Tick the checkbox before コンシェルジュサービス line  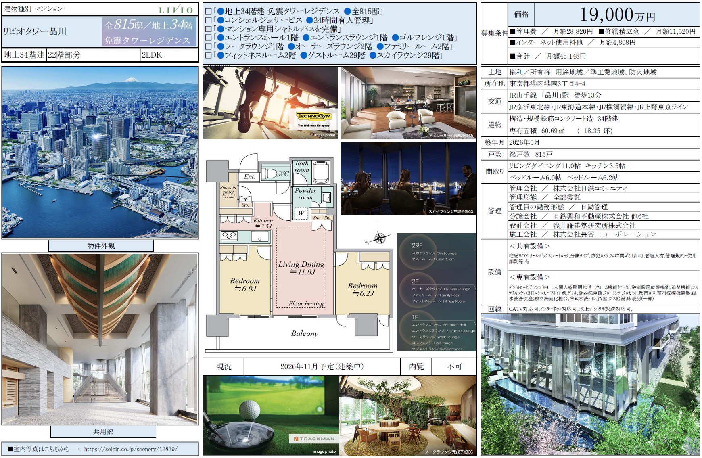208,20
